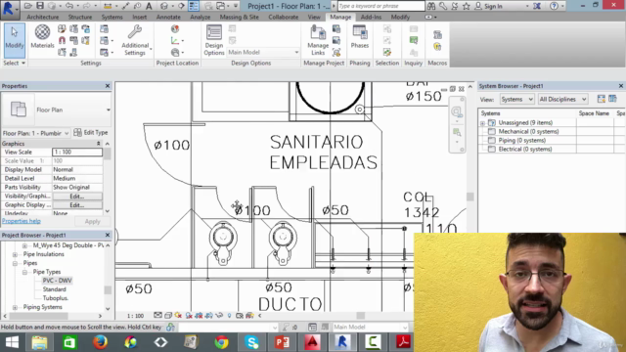Open Manage Links

point(318,40)
